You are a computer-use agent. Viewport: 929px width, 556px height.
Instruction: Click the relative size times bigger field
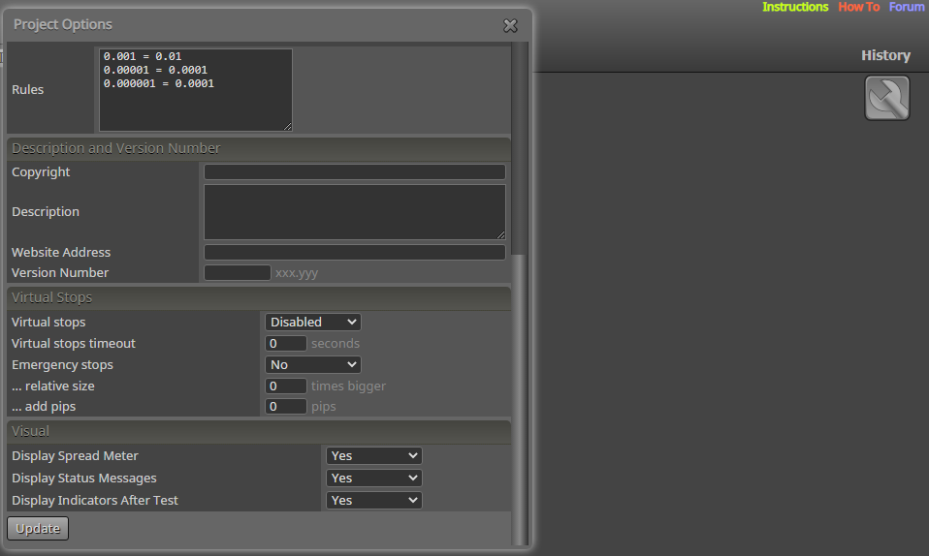tap(285, 386)
